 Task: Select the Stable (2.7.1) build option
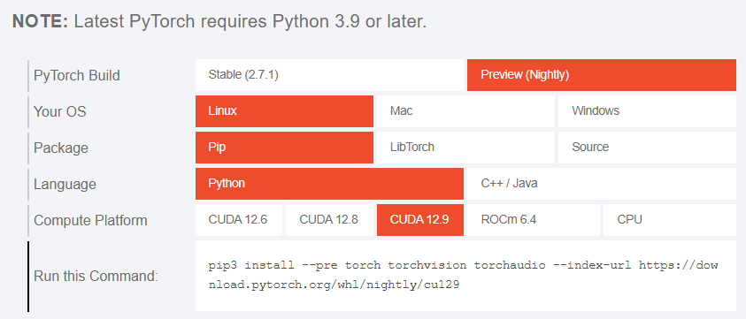tap(329, 75)
